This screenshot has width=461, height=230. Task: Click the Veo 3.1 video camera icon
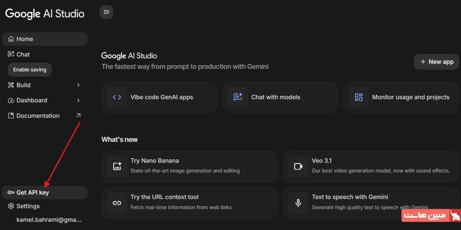(x=298, y=166)
